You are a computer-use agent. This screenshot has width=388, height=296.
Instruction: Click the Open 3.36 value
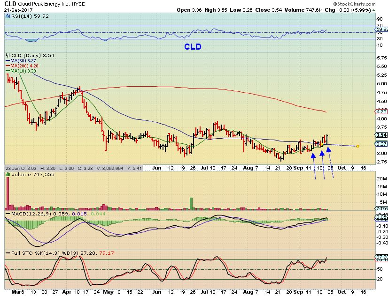(x=189, y=10)
